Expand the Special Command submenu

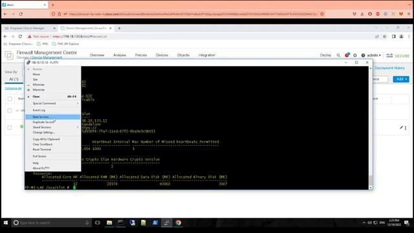coord(53,104)
